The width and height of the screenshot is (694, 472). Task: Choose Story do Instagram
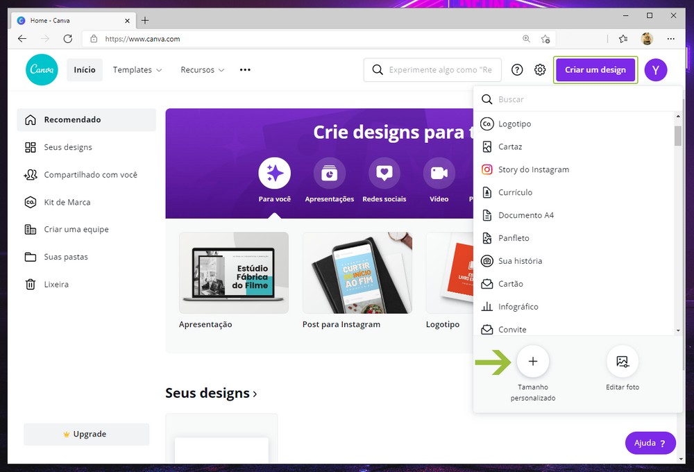coord(574,169)
